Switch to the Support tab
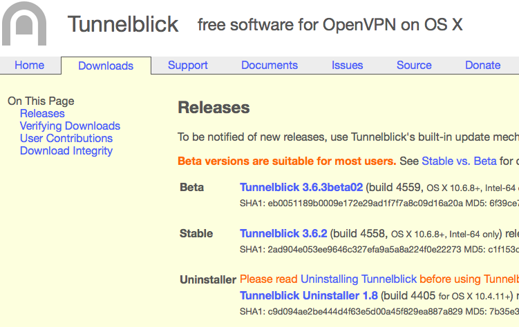Image resolution: width=519 pixels, height=327 pixels. click(x=187, y=66)
